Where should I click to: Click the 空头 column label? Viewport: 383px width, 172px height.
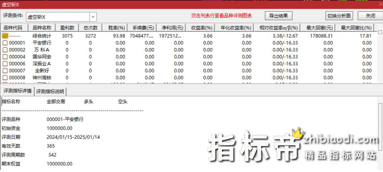pos(123,102)
